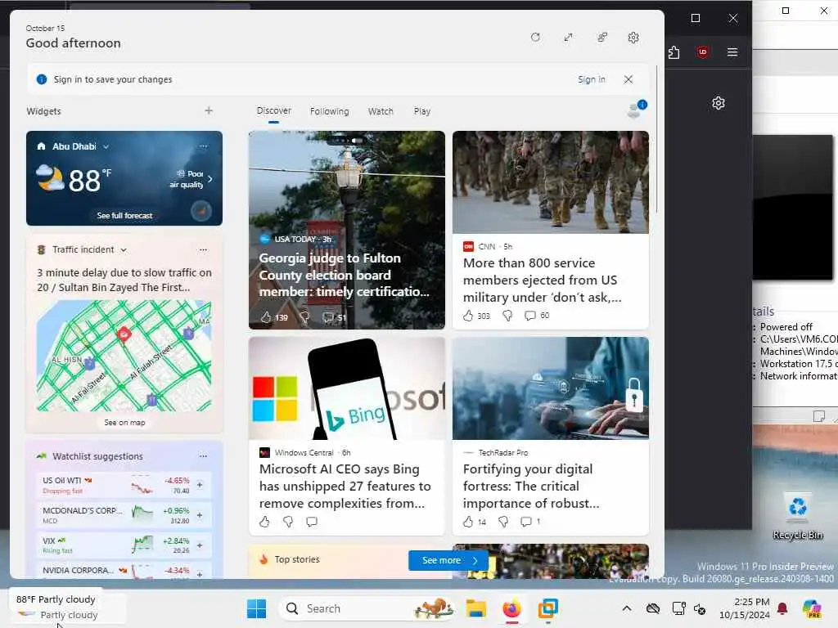Click the taskbar Search box
838x628 pixels.
(367, 608)
